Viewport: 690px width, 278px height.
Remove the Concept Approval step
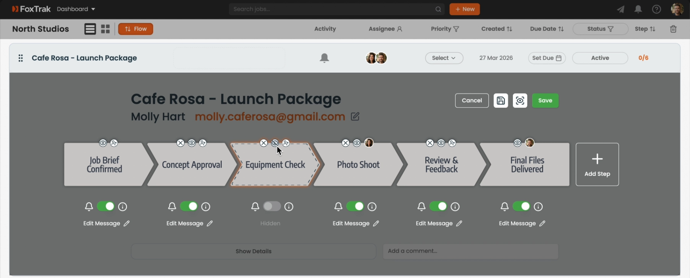181,143
